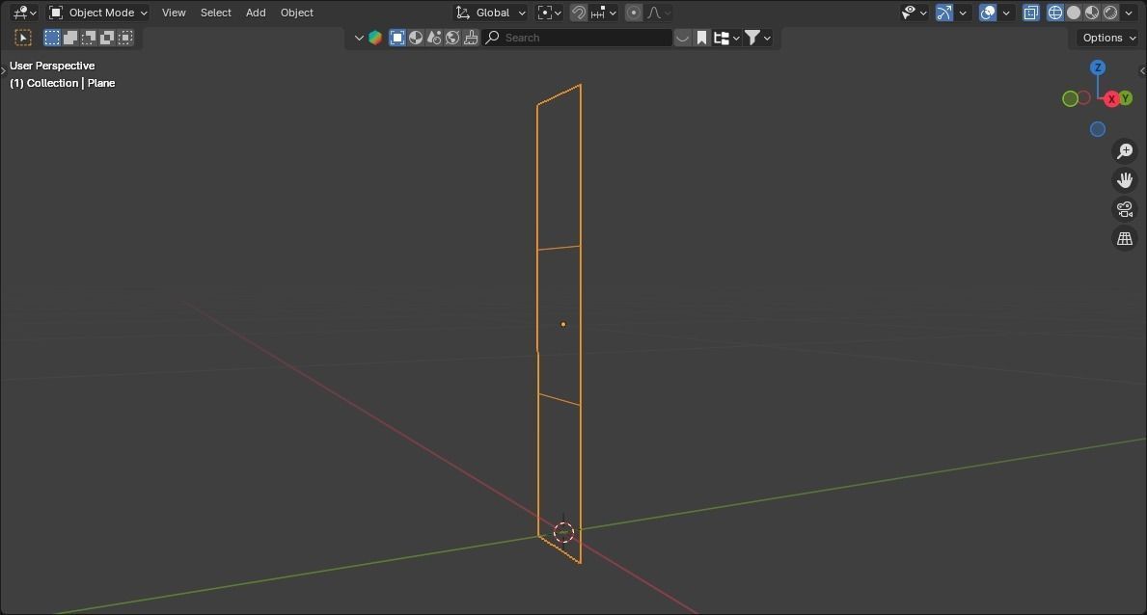1147x615 pixels.
Task: Click the zoom magnifier viewport button
Action: coord(1124,150)
